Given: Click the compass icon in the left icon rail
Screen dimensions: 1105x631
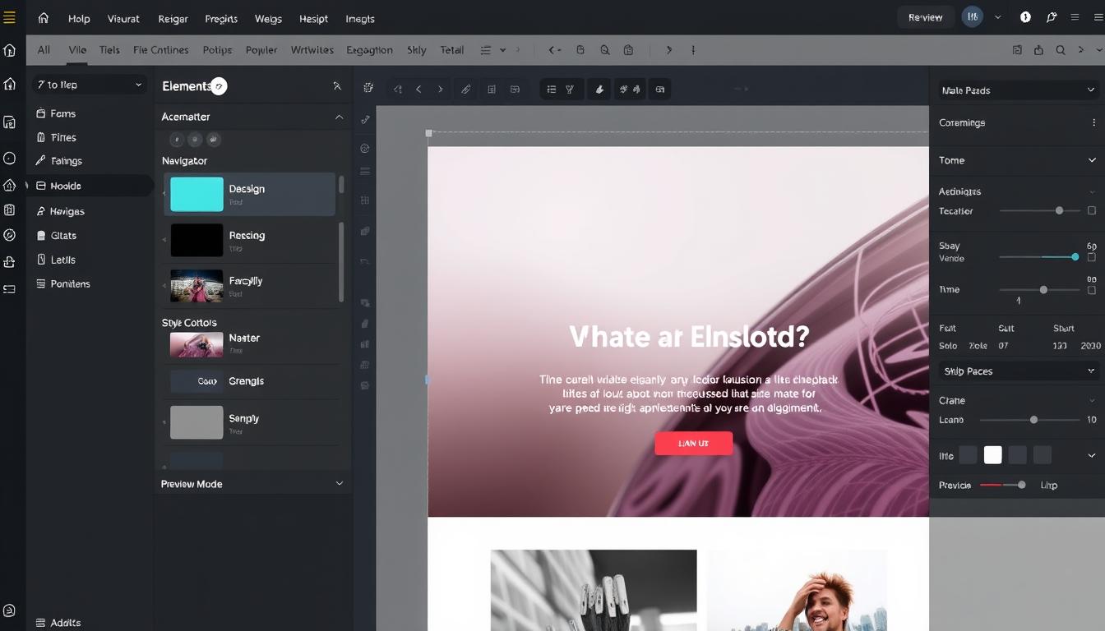Looking at the screenshot, I should click(x=10, y=235).
